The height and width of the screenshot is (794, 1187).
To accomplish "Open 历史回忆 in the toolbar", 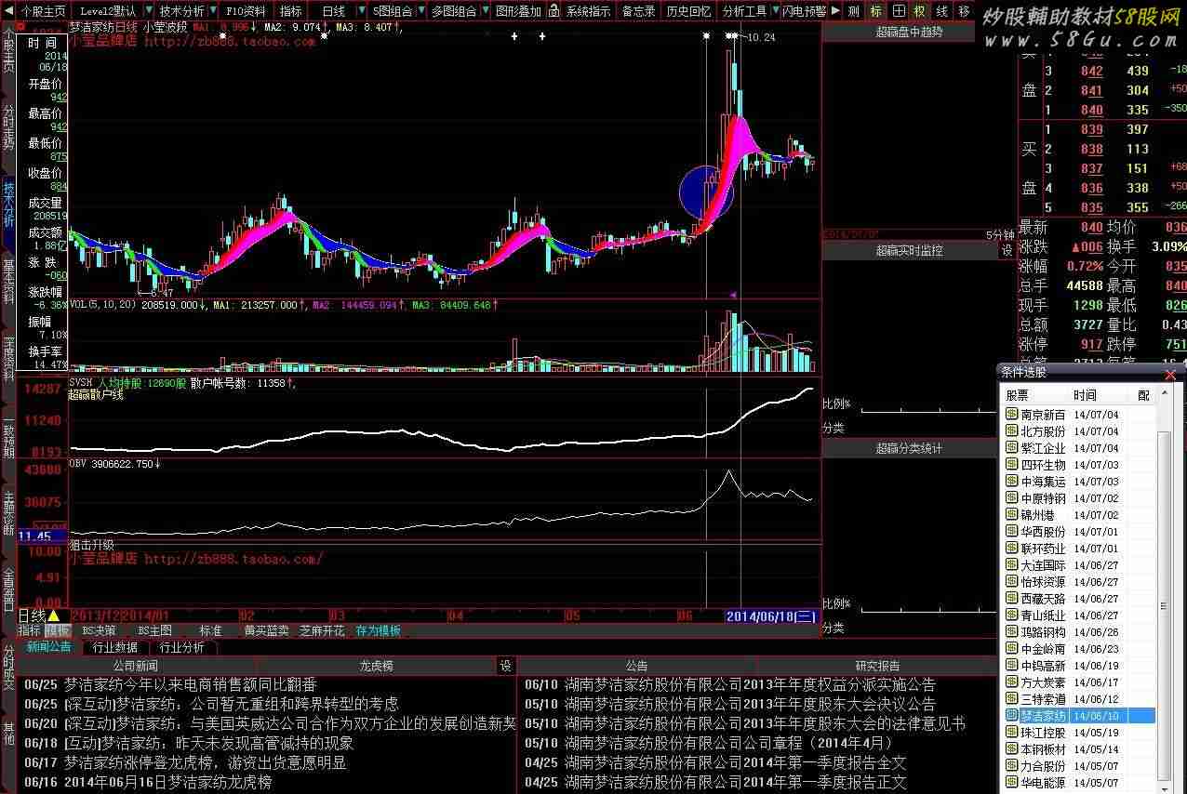I will pyautogui.click(x=688, y=11).
